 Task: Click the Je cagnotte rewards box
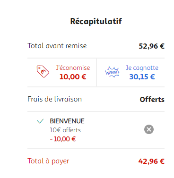click(x=130, y=72)
